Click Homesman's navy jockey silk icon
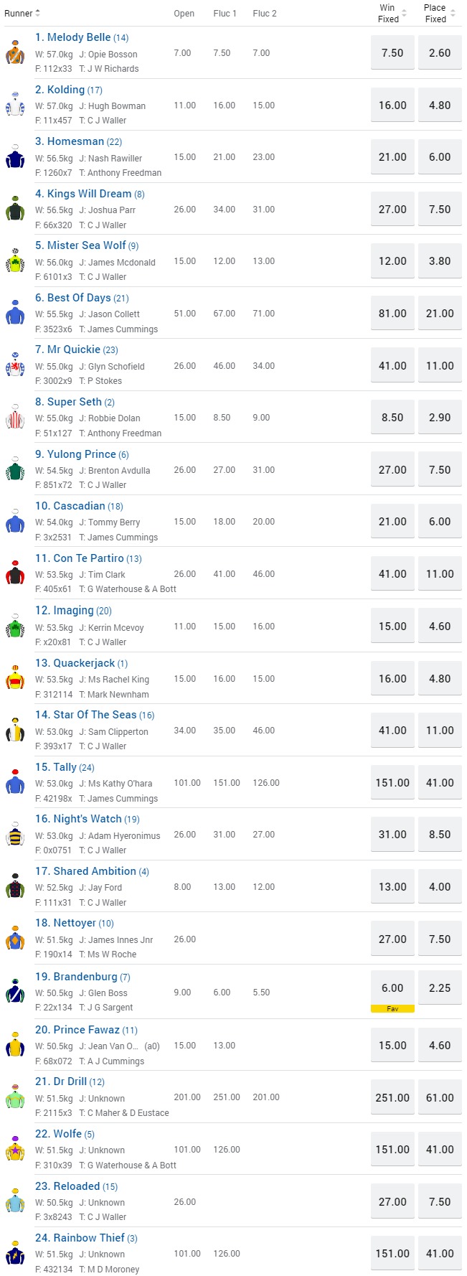This screenshot has width=467, height=1276. click(x=15, y=157)
